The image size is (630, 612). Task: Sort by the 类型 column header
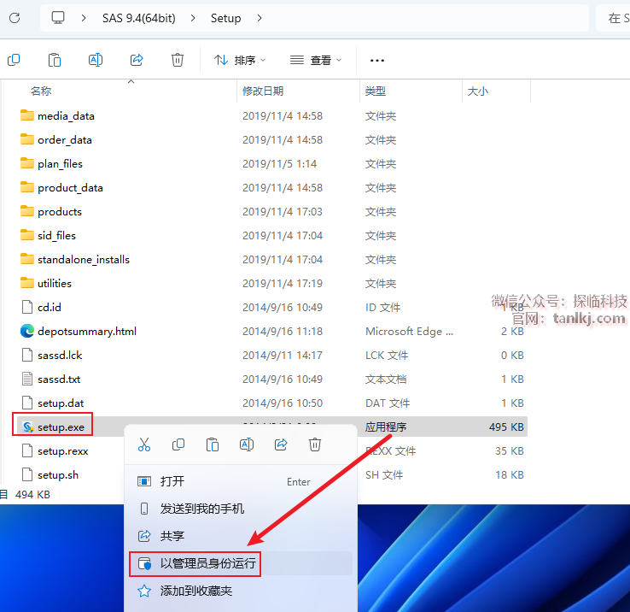[x=376, y=91]
